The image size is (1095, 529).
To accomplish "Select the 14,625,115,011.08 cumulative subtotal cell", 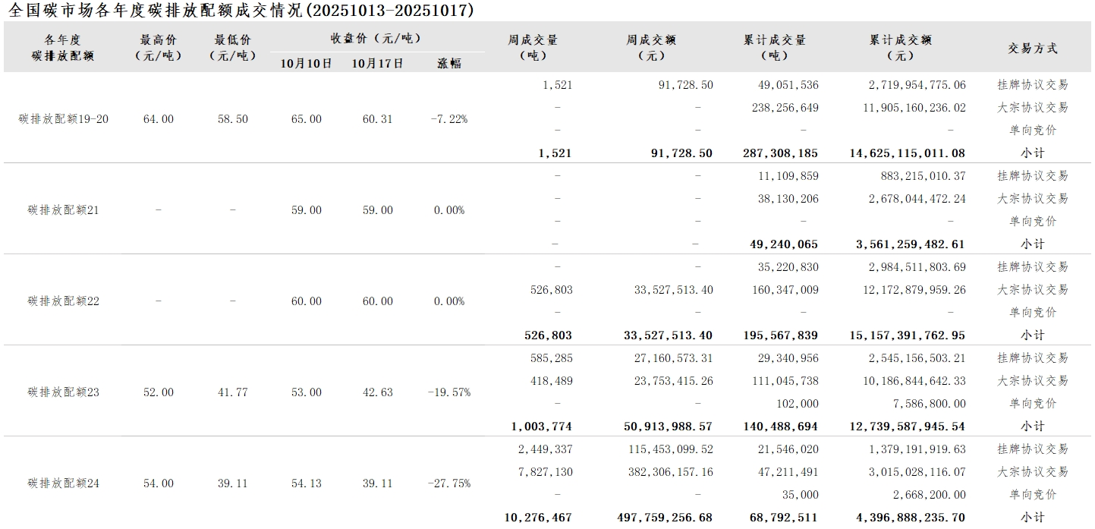I will (908, 153).
